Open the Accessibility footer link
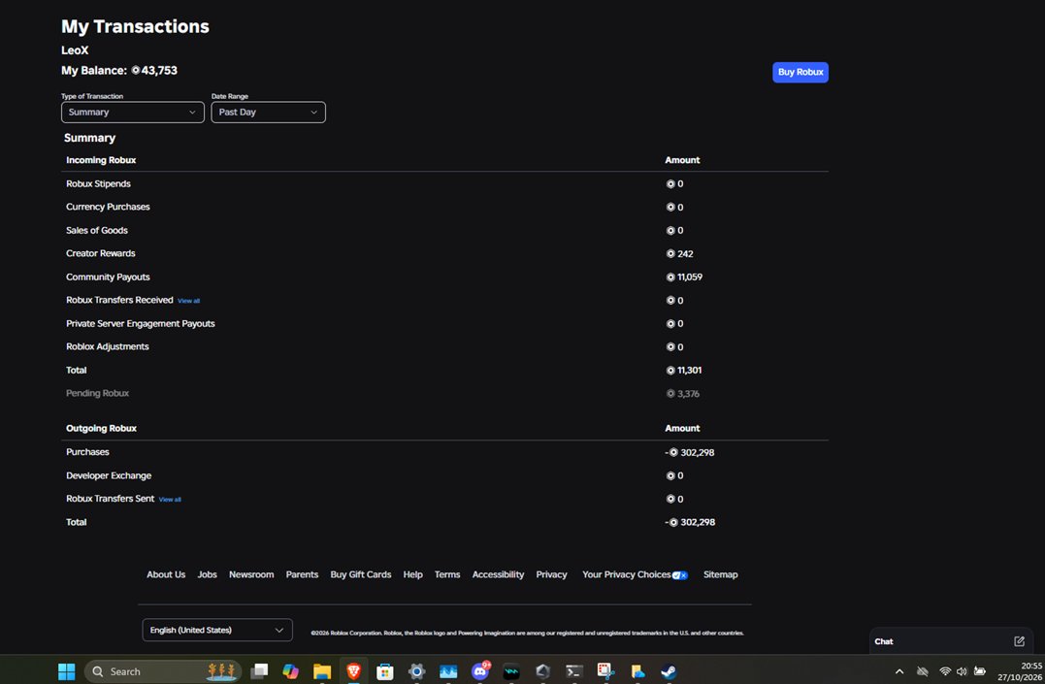Image resolution: width=1045 pixels, height=684 pixels. (498, 574)
